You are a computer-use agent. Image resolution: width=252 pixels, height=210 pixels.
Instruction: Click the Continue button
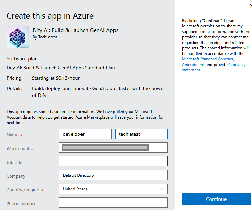click(216, 199)
